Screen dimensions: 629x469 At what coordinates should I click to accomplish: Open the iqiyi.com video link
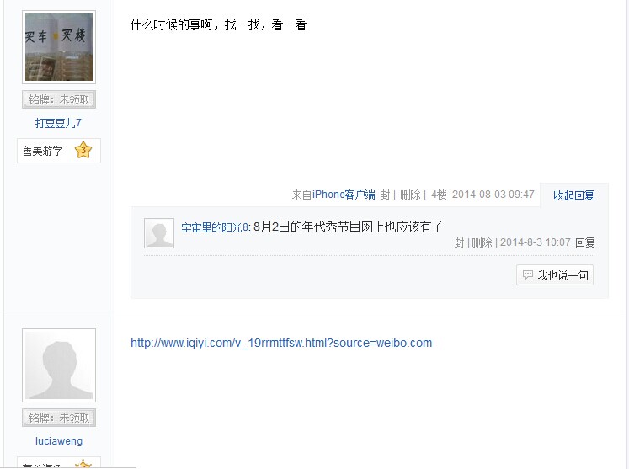coord(281,343)
